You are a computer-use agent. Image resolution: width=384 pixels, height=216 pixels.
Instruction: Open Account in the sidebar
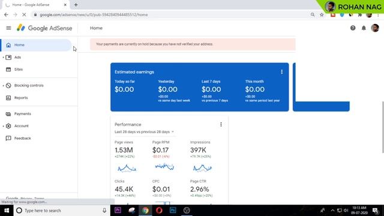(22, 126)
